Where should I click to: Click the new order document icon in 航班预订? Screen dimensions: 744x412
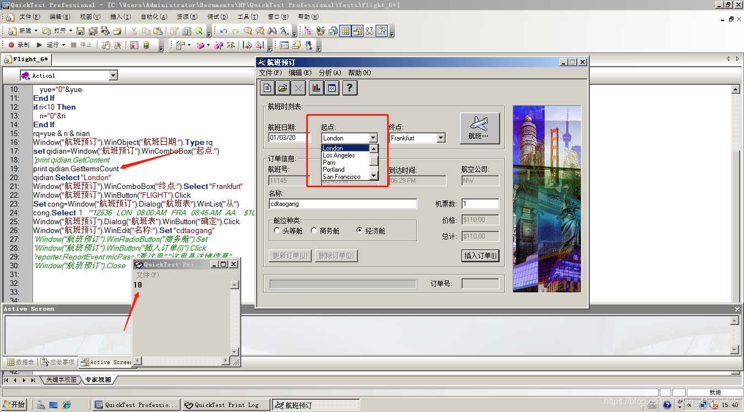(267, 88)
